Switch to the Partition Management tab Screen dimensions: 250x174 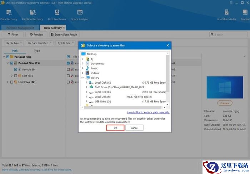[x=20, y=28]
